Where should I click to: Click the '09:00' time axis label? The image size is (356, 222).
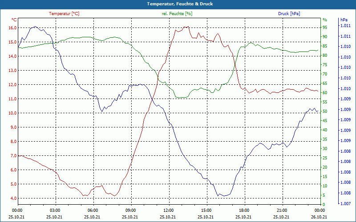click(x=130, y=210)
